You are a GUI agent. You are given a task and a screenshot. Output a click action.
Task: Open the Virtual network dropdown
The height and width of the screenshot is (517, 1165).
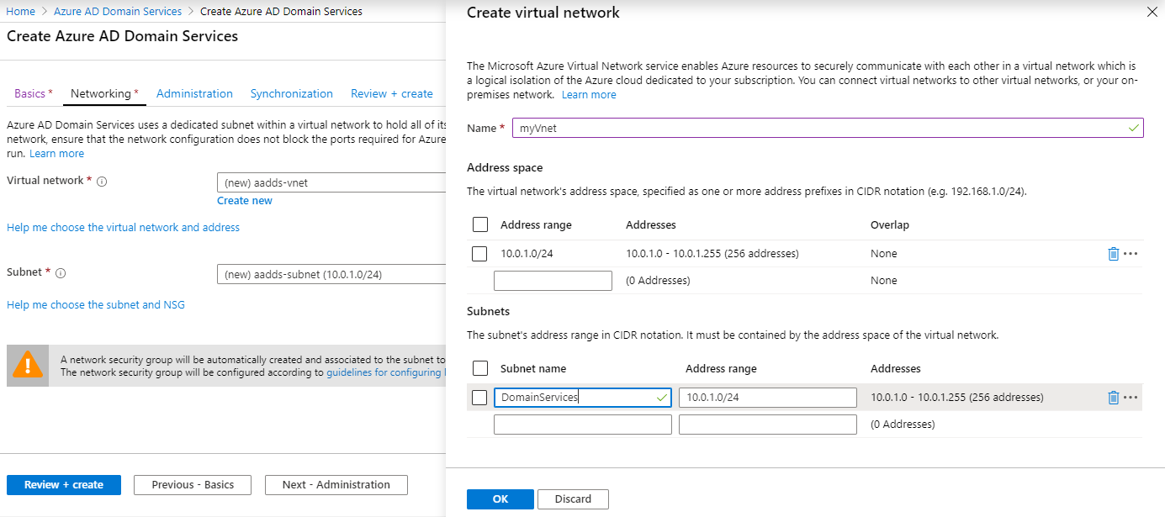(x=331, y=182)
